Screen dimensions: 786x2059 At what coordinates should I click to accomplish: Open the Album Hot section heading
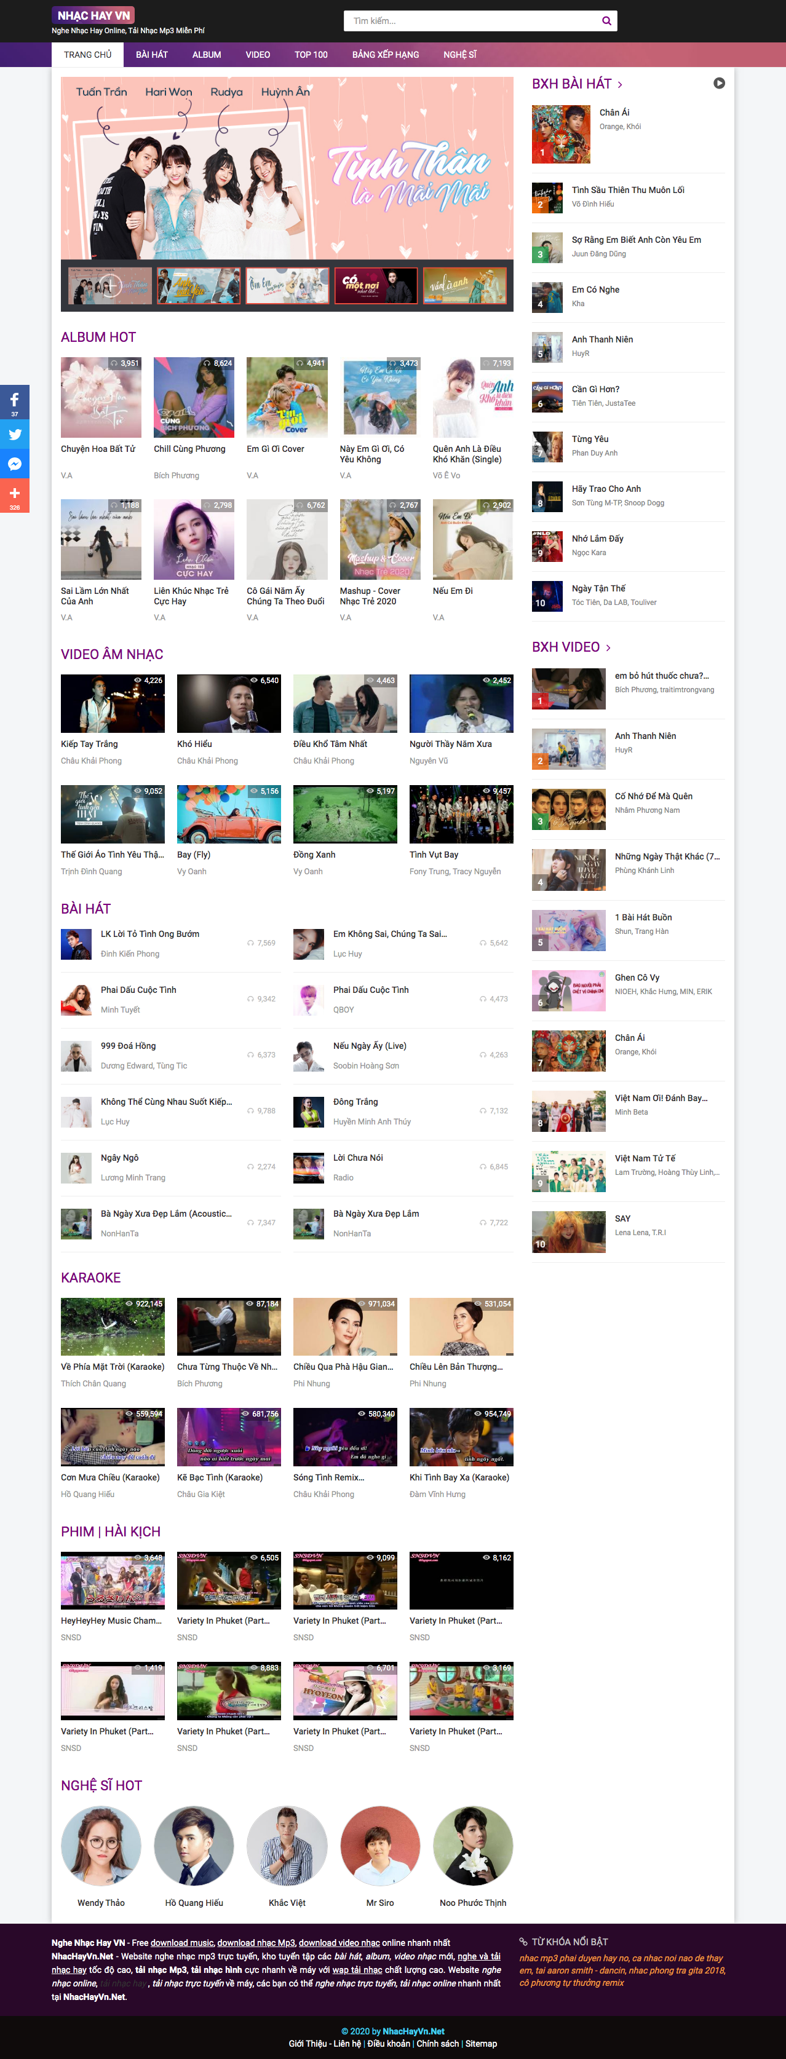[98, 338]
